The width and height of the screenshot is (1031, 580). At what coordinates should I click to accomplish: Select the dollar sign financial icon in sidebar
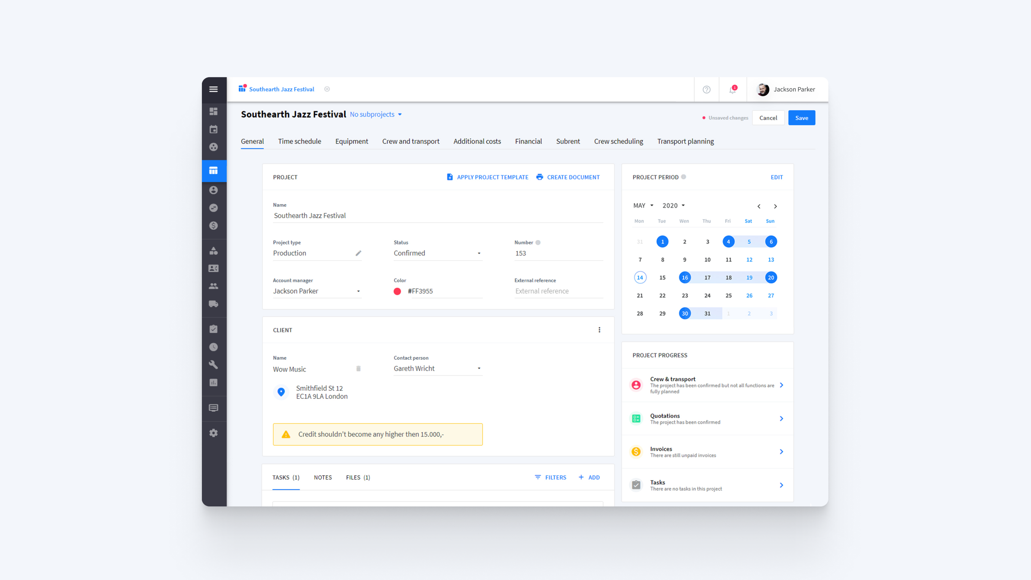[214, 225]
